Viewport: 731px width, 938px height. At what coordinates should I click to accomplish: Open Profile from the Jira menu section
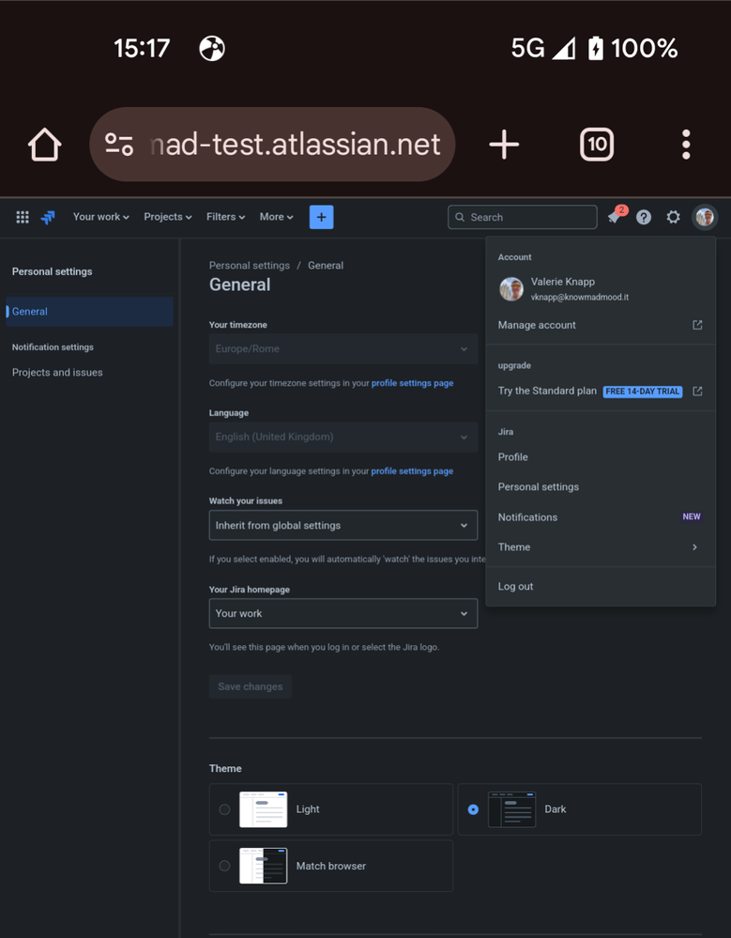(x=601, y=456)
